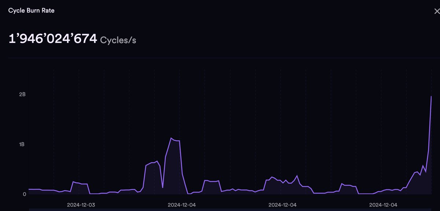This screenshot has height=211, width=440.
Task: Click the small bump after 2024-12-03
Action: click(79, 182)
